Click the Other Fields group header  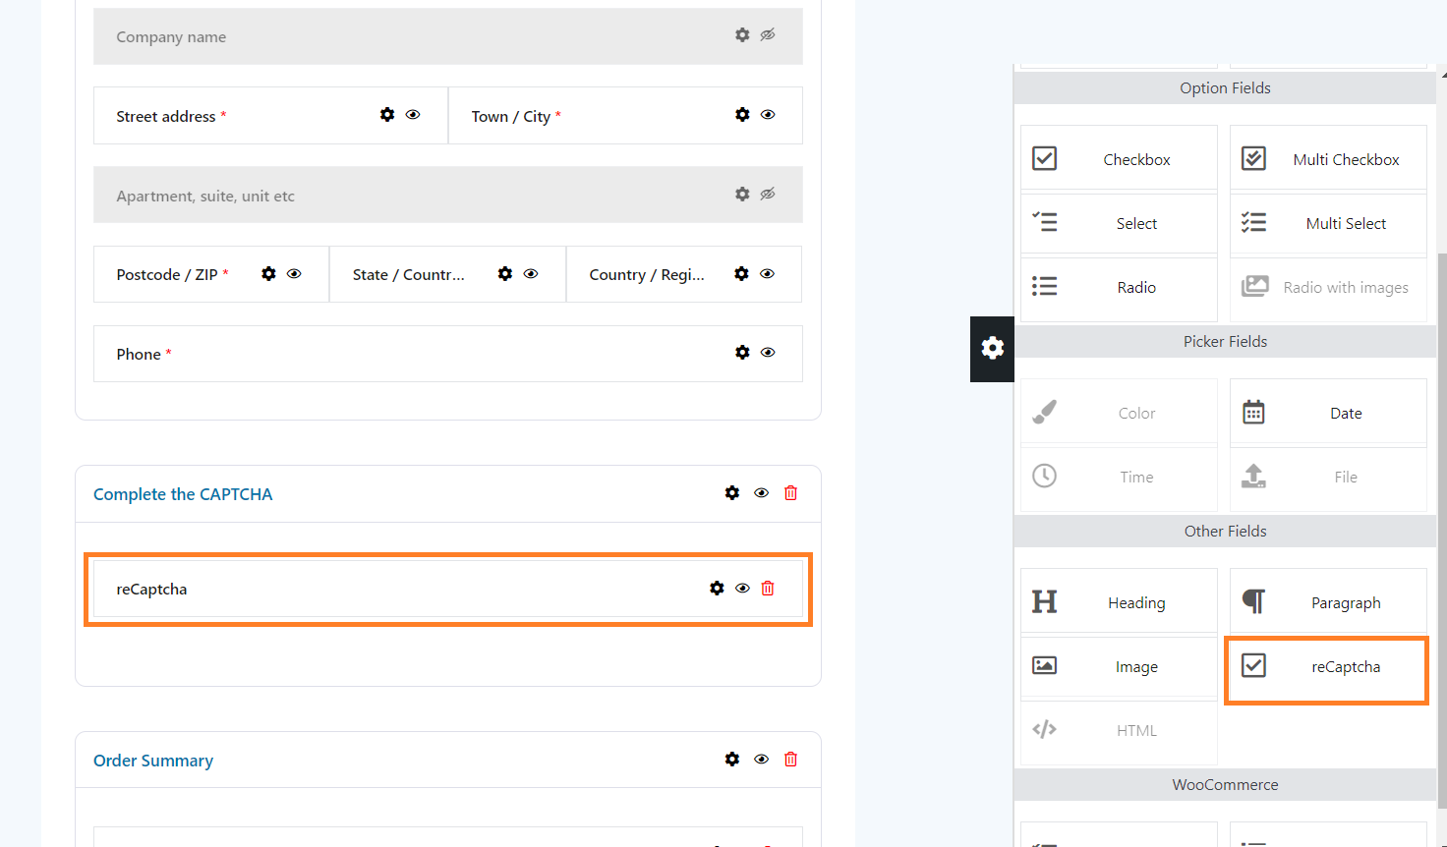(1225, 531)
